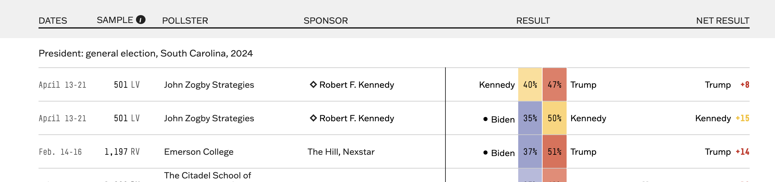Open first John Zogby Strategies poll link
Image resolution: width=775 pixels, height=182 pixels.
point(209,85)
